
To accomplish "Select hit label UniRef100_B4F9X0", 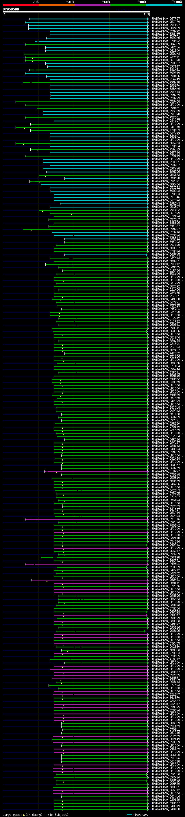I will click(166, 127).
